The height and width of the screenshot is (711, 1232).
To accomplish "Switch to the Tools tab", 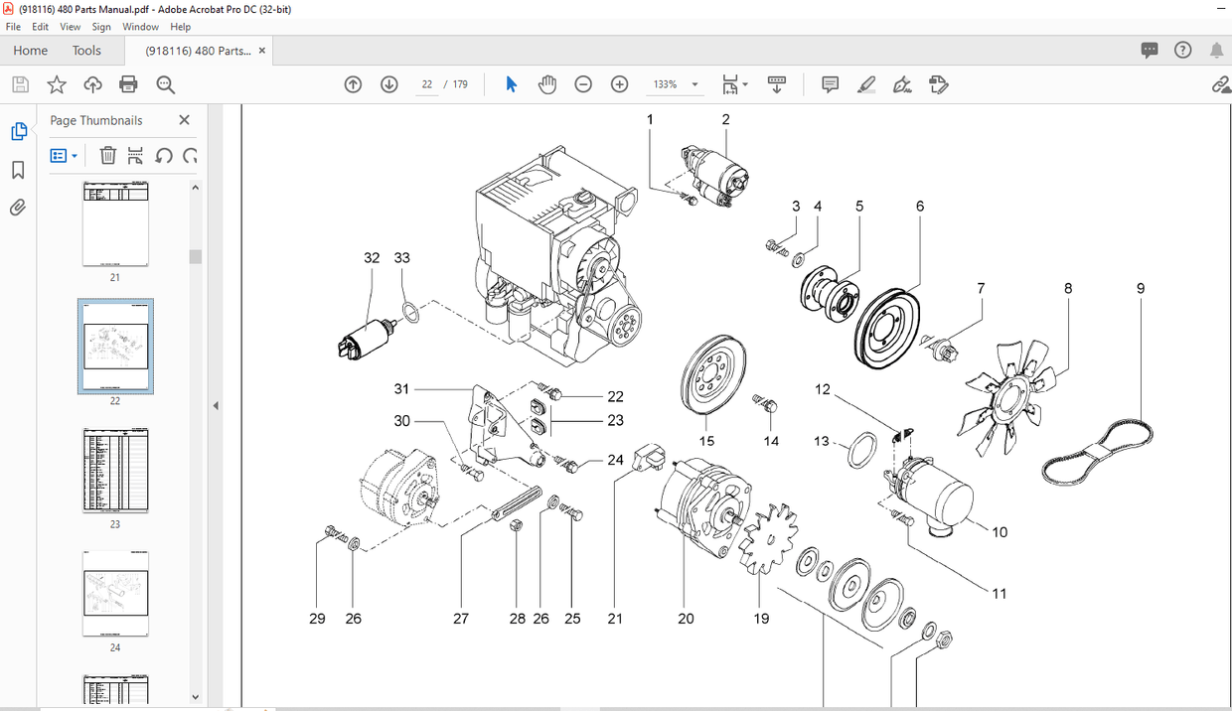I will [x=86, y=50].
